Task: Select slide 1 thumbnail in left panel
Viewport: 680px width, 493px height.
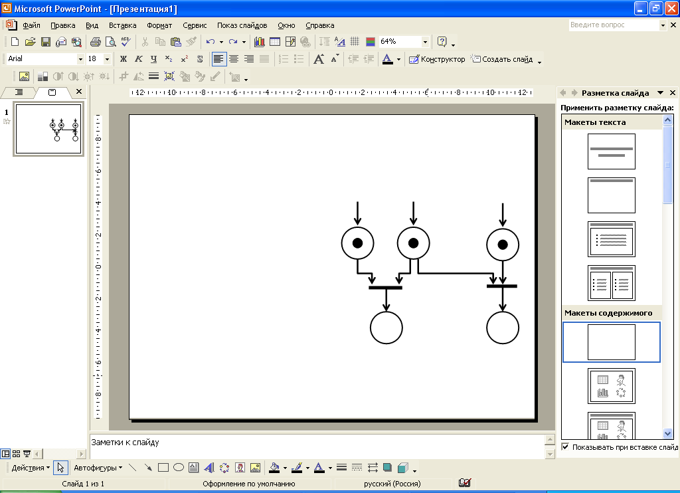Action: (x=48, y=130)
